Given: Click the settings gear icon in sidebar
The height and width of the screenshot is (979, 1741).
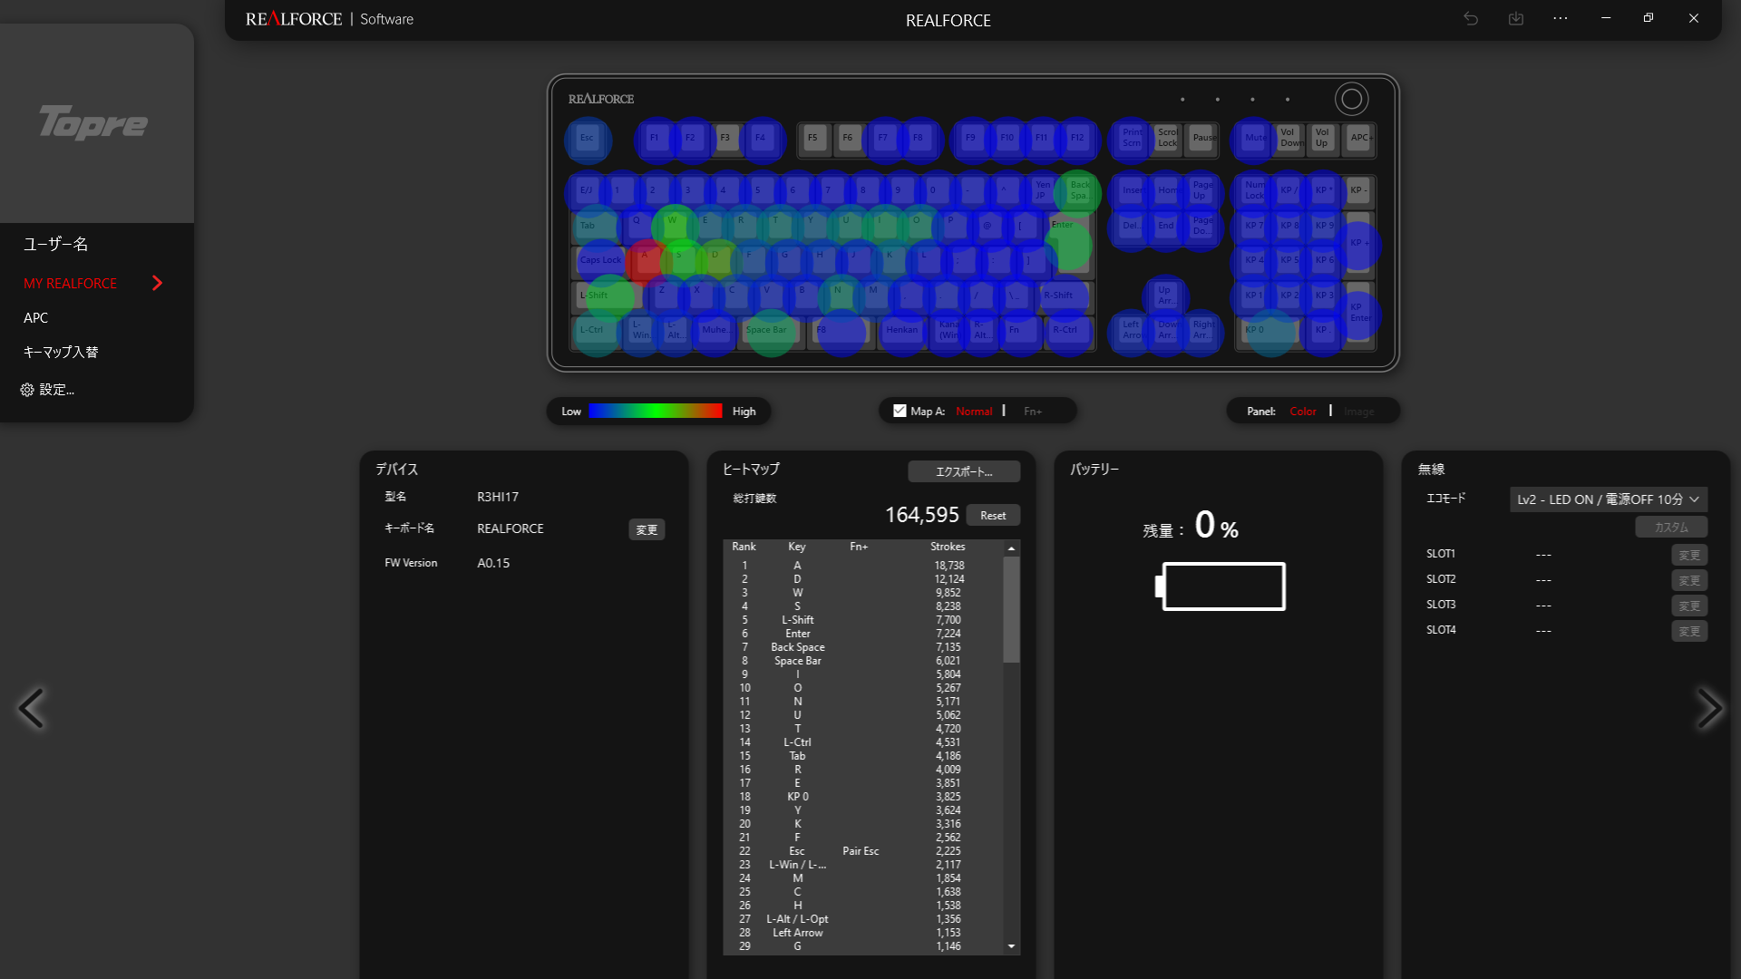Looking at the screenshot, I should (x=27, y=390).
